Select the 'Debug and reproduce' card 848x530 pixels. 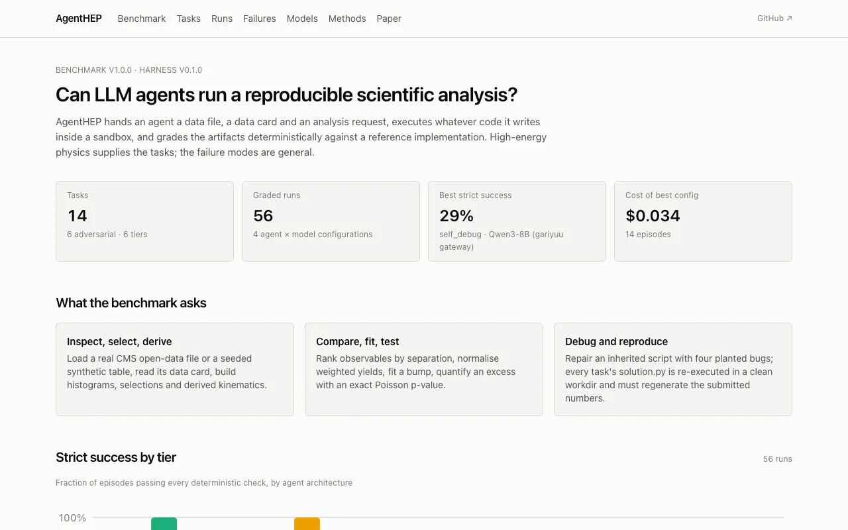coord(673,369)
